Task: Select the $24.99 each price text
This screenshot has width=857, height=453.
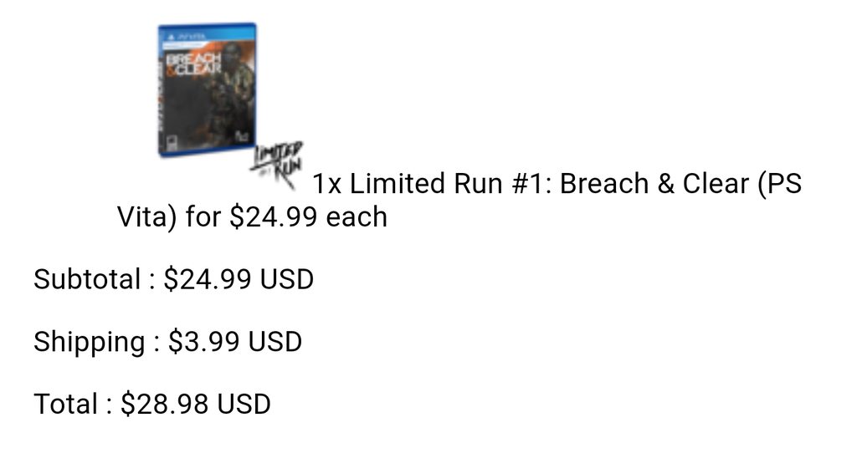Action: click(x=308, y=216)
